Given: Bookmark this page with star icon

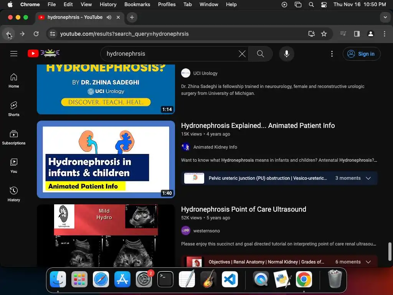Looking at the screenshot, I should [x=324, y=34].
